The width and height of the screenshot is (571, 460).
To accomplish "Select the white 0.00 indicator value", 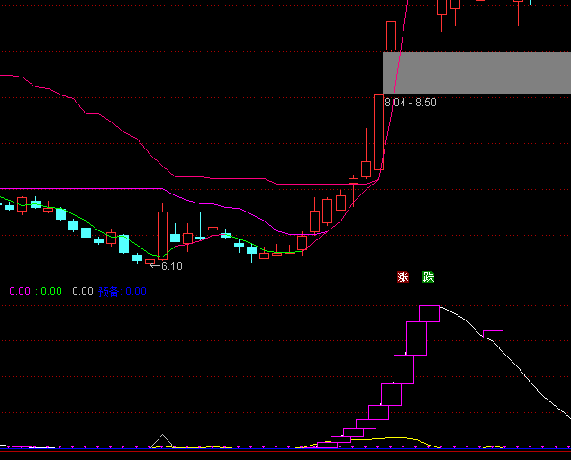I will [82, 292].
